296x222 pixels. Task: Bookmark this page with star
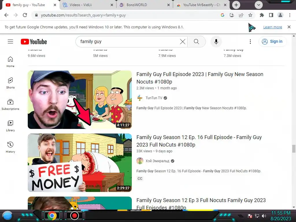(250, 15)
